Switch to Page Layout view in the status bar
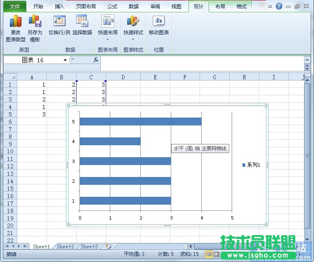Image resolution: width=314 pixels, height=262 pixels. (216, 254)
